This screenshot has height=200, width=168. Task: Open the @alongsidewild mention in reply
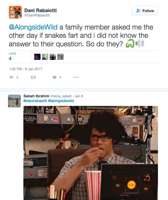[61, 101]
